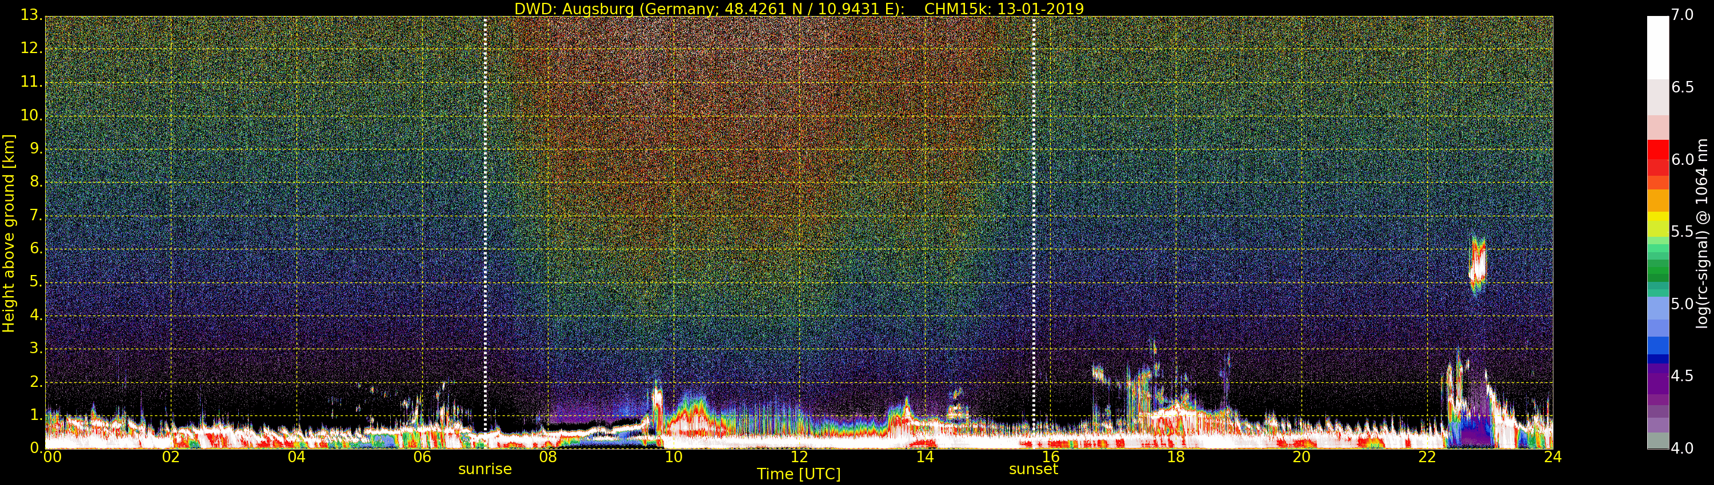This screenshot has width=1714, height=485.
Task: Click the '08' time axis tick label
Action: [547, 457]
